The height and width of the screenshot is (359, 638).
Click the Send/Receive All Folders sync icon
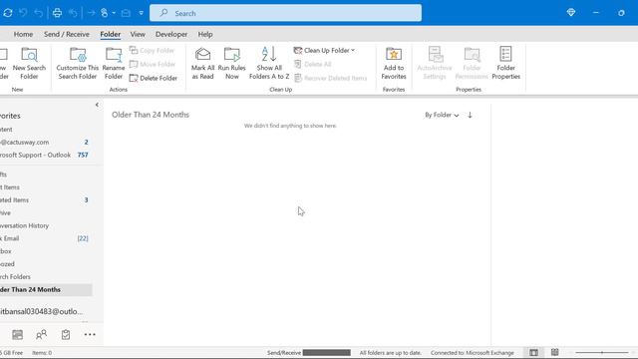point(7,13)
